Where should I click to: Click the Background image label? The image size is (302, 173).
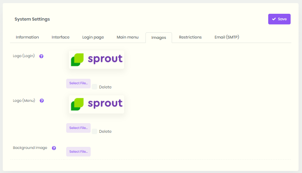[30, 148]
